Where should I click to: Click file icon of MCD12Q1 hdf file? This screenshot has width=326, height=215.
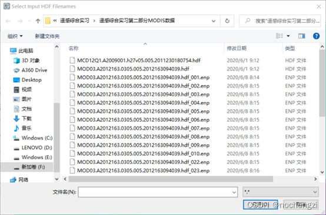(72, 61)
